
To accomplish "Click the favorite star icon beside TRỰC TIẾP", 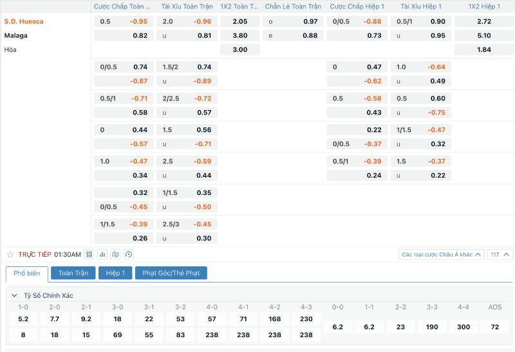I will click(x=10, y=255).
